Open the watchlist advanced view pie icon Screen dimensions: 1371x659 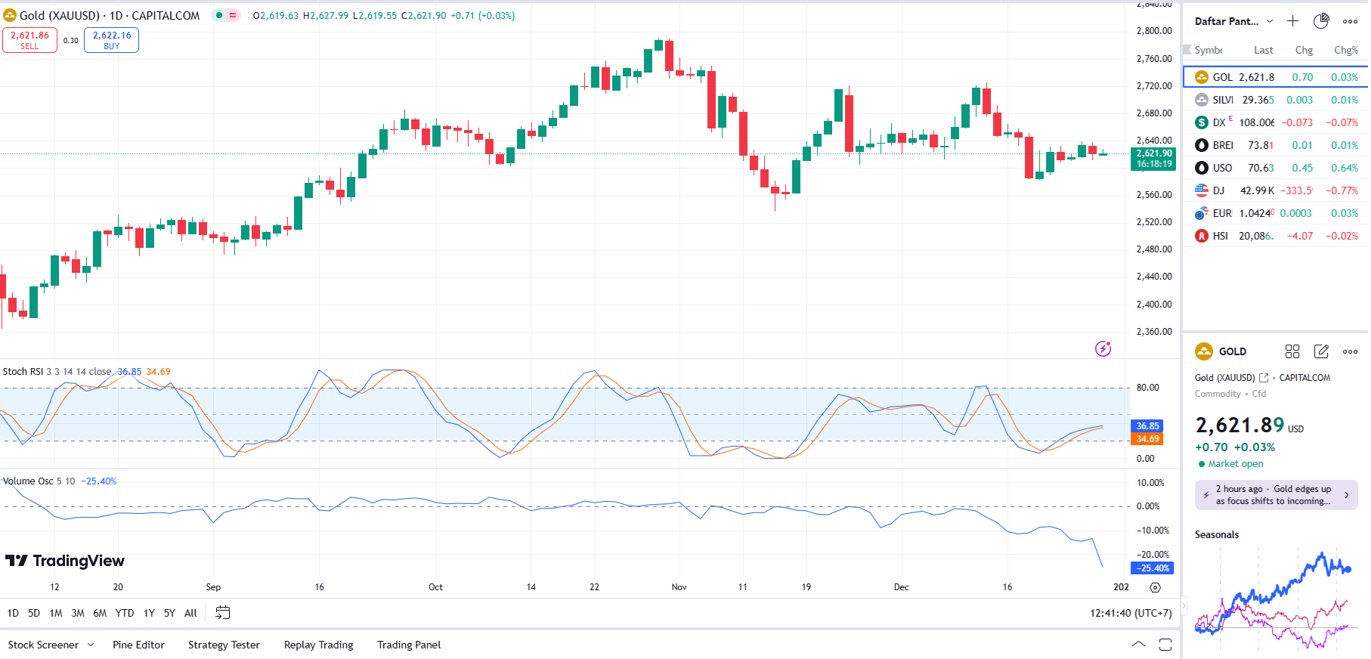[1321, 21]
